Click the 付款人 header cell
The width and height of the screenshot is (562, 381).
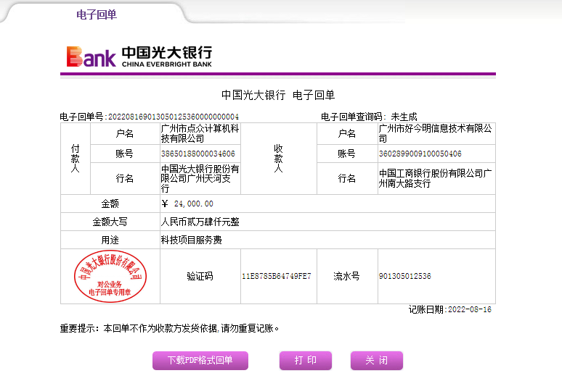pyautogui.click(x=76, y=159)
